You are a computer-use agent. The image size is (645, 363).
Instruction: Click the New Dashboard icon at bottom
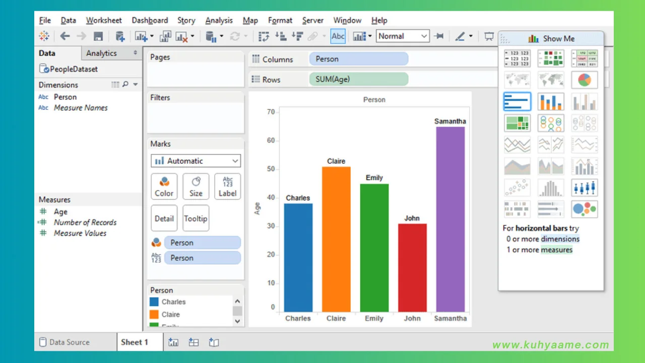193,342
